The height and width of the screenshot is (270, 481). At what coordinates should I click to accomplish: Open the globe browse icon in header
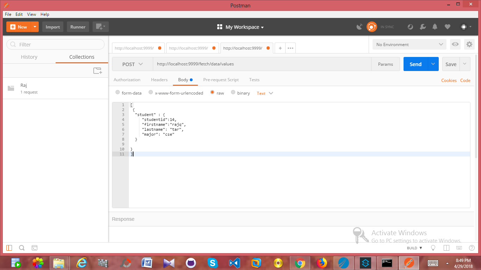pos(410,27)
